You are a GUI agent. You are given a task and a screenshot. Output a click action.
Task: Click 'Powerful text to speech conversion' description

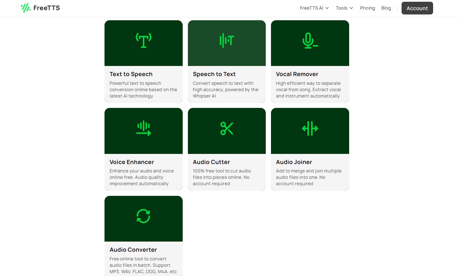tap(143, 90)
